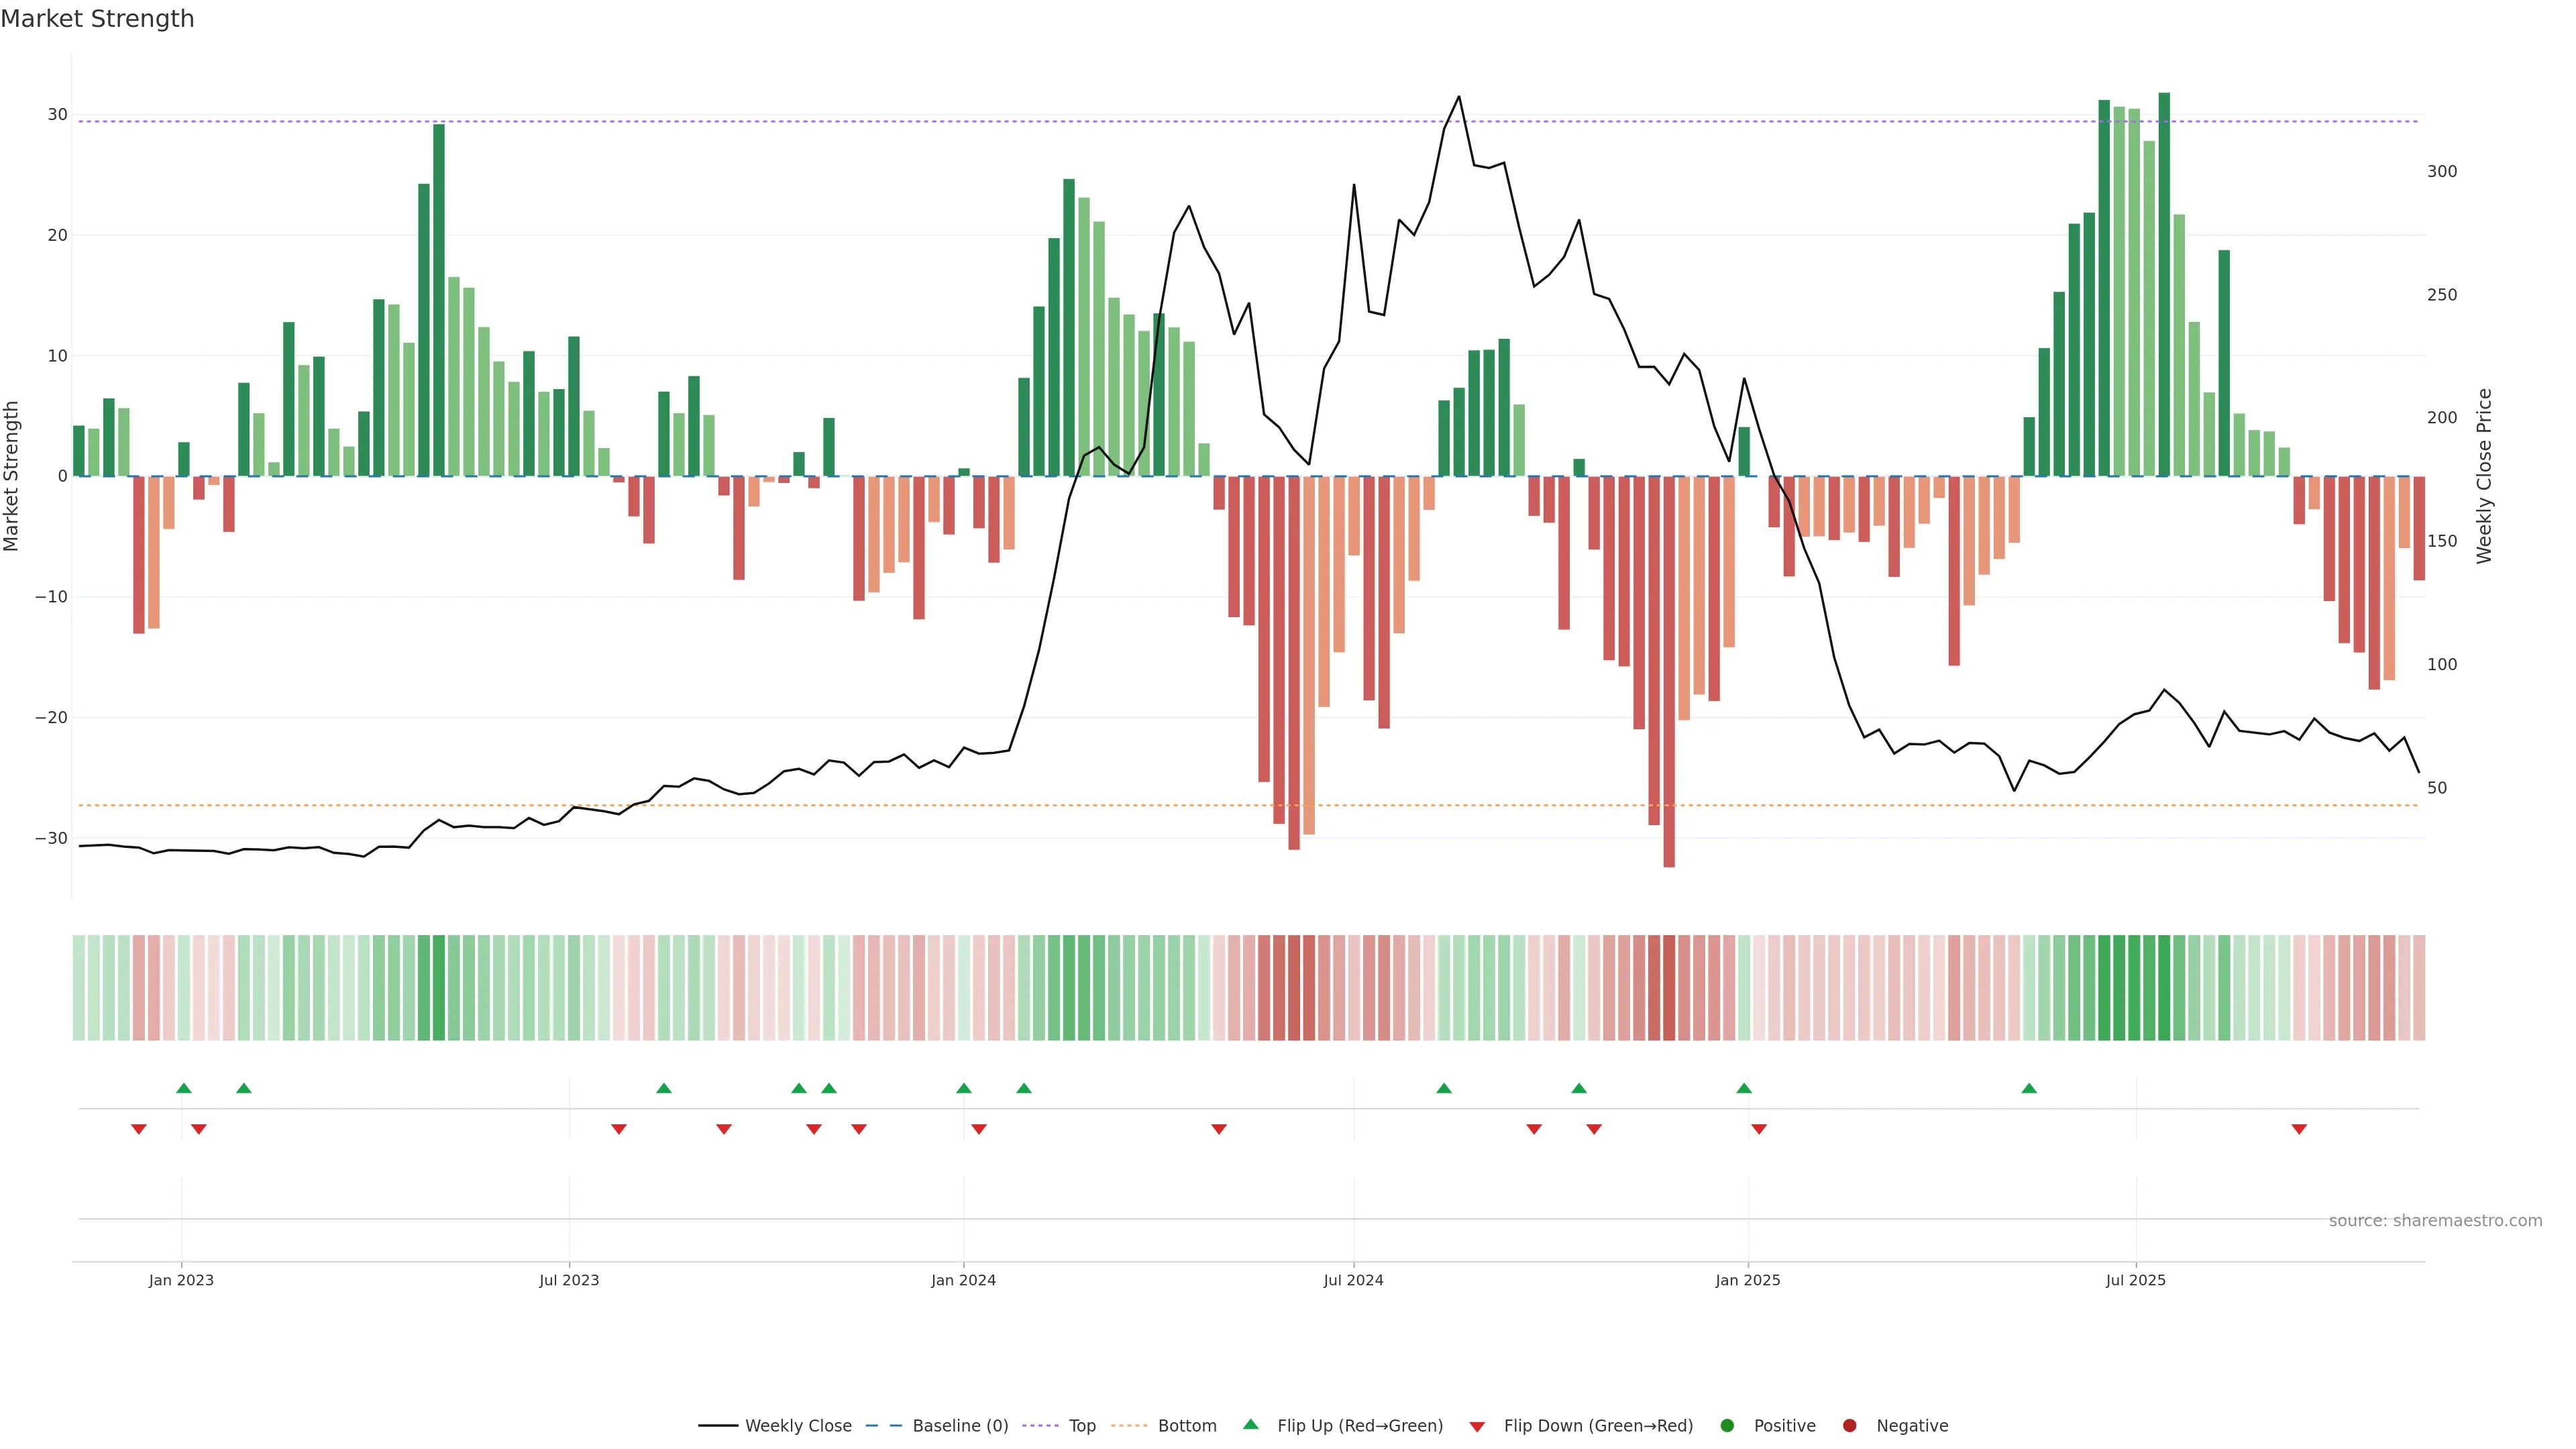
Task: Click the green Flip Up triangle legend icon
Action: pos(1250,1424)
